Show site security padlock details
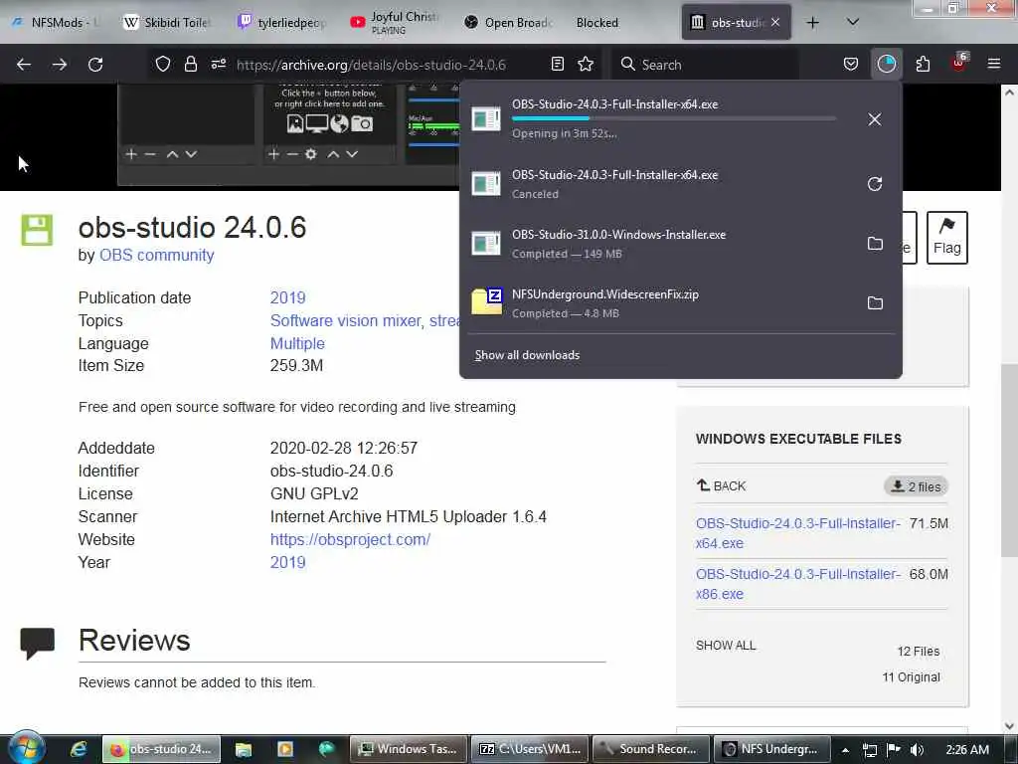Viewport: 1018px width, 764px height. coord(190,64)
